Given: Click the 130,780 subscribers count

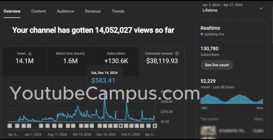Looking at the screenshot, I should [210, 49].
